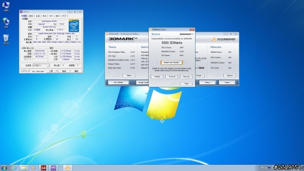This screenshot has height=171, width=304.
Task: Launch Internet Explorer from the taskbar
Action: pos(14,168)
